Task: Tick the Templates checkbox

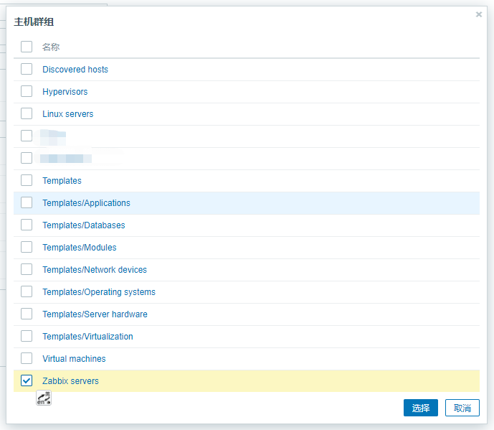Action: (x=27, y=180)
